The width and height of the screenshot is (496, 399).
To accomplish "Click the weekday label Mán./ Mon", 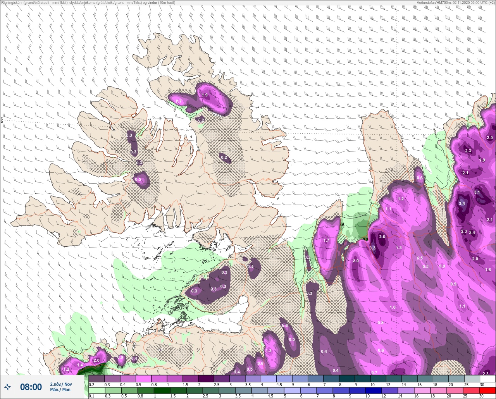I will 60,390.
